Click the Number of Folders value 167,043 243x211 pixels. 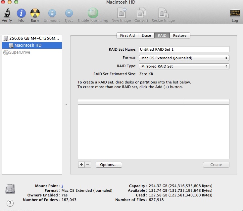pyautogui.click(x=69, y=200)
